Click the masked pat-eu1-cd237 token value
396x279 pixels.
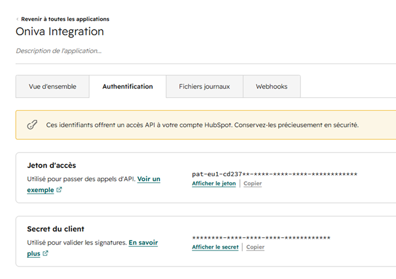point(274,174)
